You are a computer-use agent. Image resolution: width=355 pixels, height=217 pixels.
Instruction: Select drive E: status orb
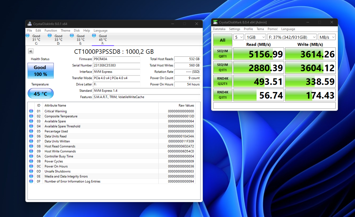click(72, 35)
